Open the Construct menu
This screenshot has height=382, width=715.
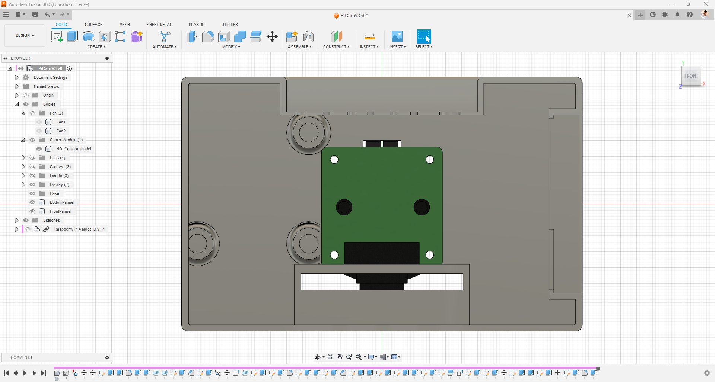(336, 47)
